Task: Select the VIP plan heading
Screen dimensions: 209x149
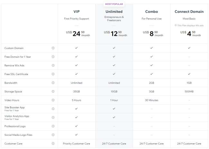Action: [77, 12]
